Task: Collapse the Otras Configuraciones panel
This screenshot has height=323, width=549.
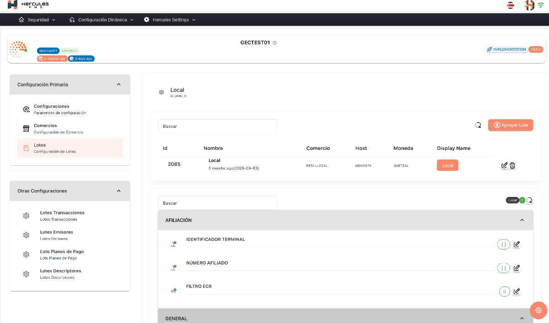Action: 118,191
